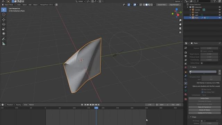Image resolution: width=222 pixels, height=125 pixels.
Task: Open the timeline Keying menu
Action: [x=19, y=105]
